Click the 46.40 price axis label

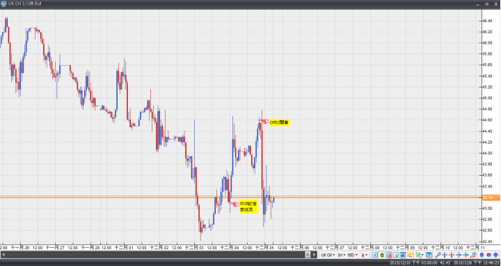click(x=487, y=21)
